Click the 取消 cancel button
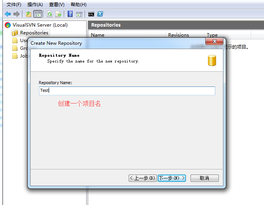 204,178
